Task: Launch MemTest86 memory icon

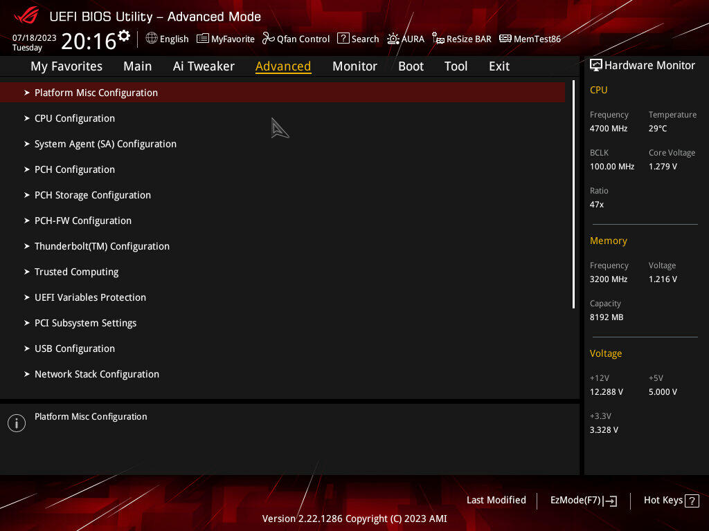Action: click(505, 39)
